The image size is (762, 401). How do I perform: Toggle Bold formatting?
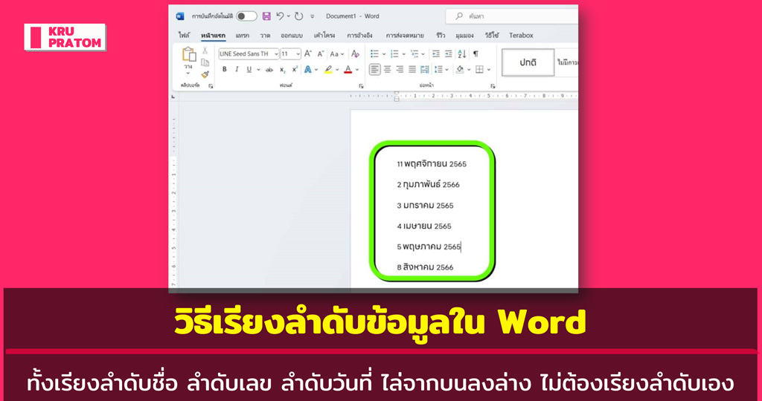(225, 70)
